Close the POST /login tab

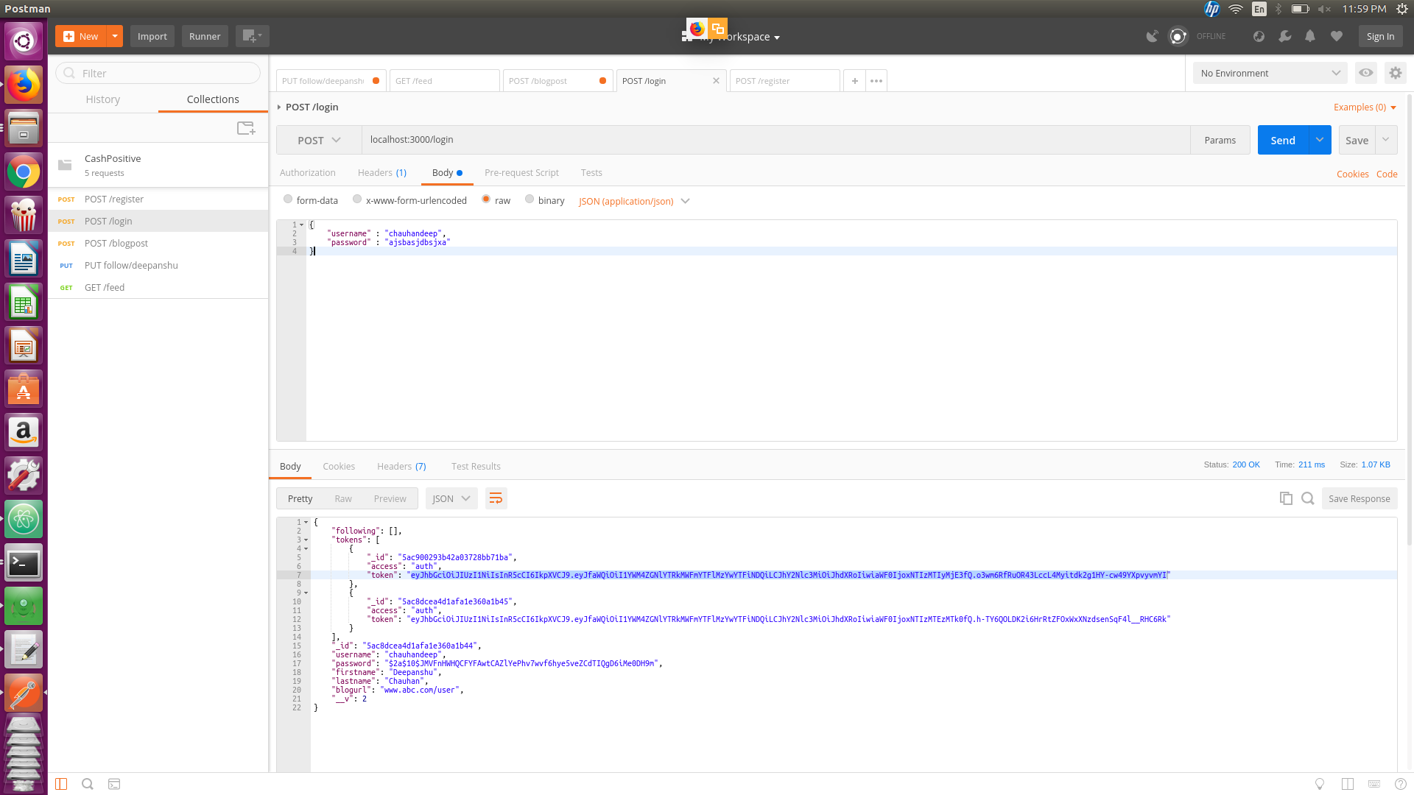(x=716, y=81)
